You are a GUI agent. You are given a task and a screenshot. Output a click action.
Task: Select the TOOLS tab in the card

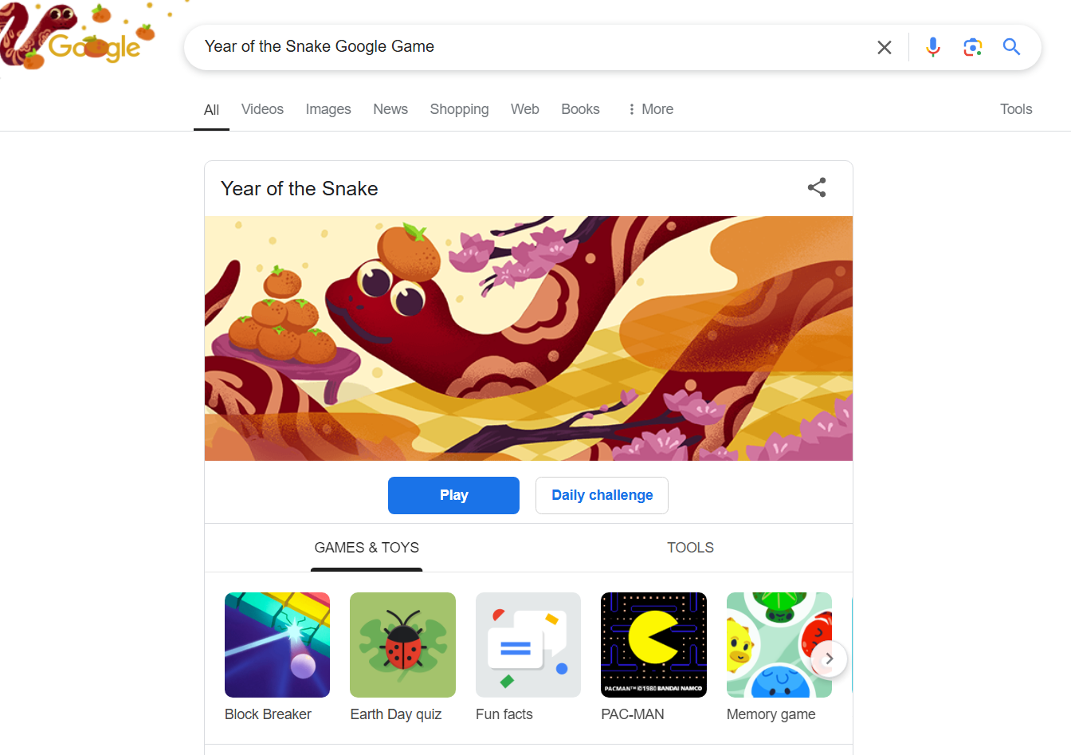(690, 548)
